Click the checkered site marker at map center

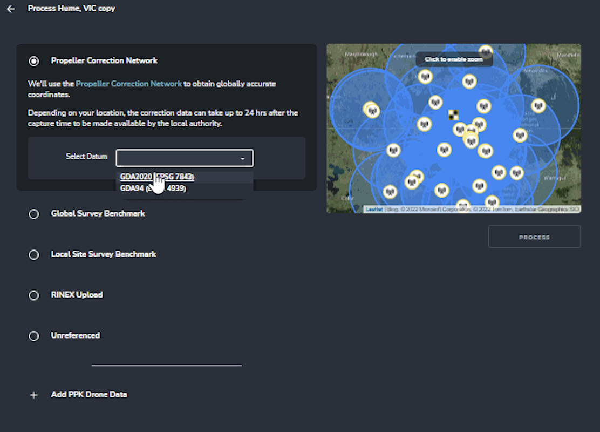pos(453,114)
